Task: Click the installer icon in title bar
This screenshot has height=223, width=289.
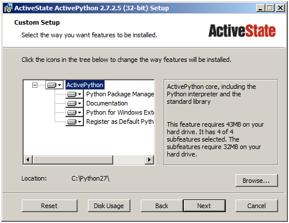Action: (8, 8)
